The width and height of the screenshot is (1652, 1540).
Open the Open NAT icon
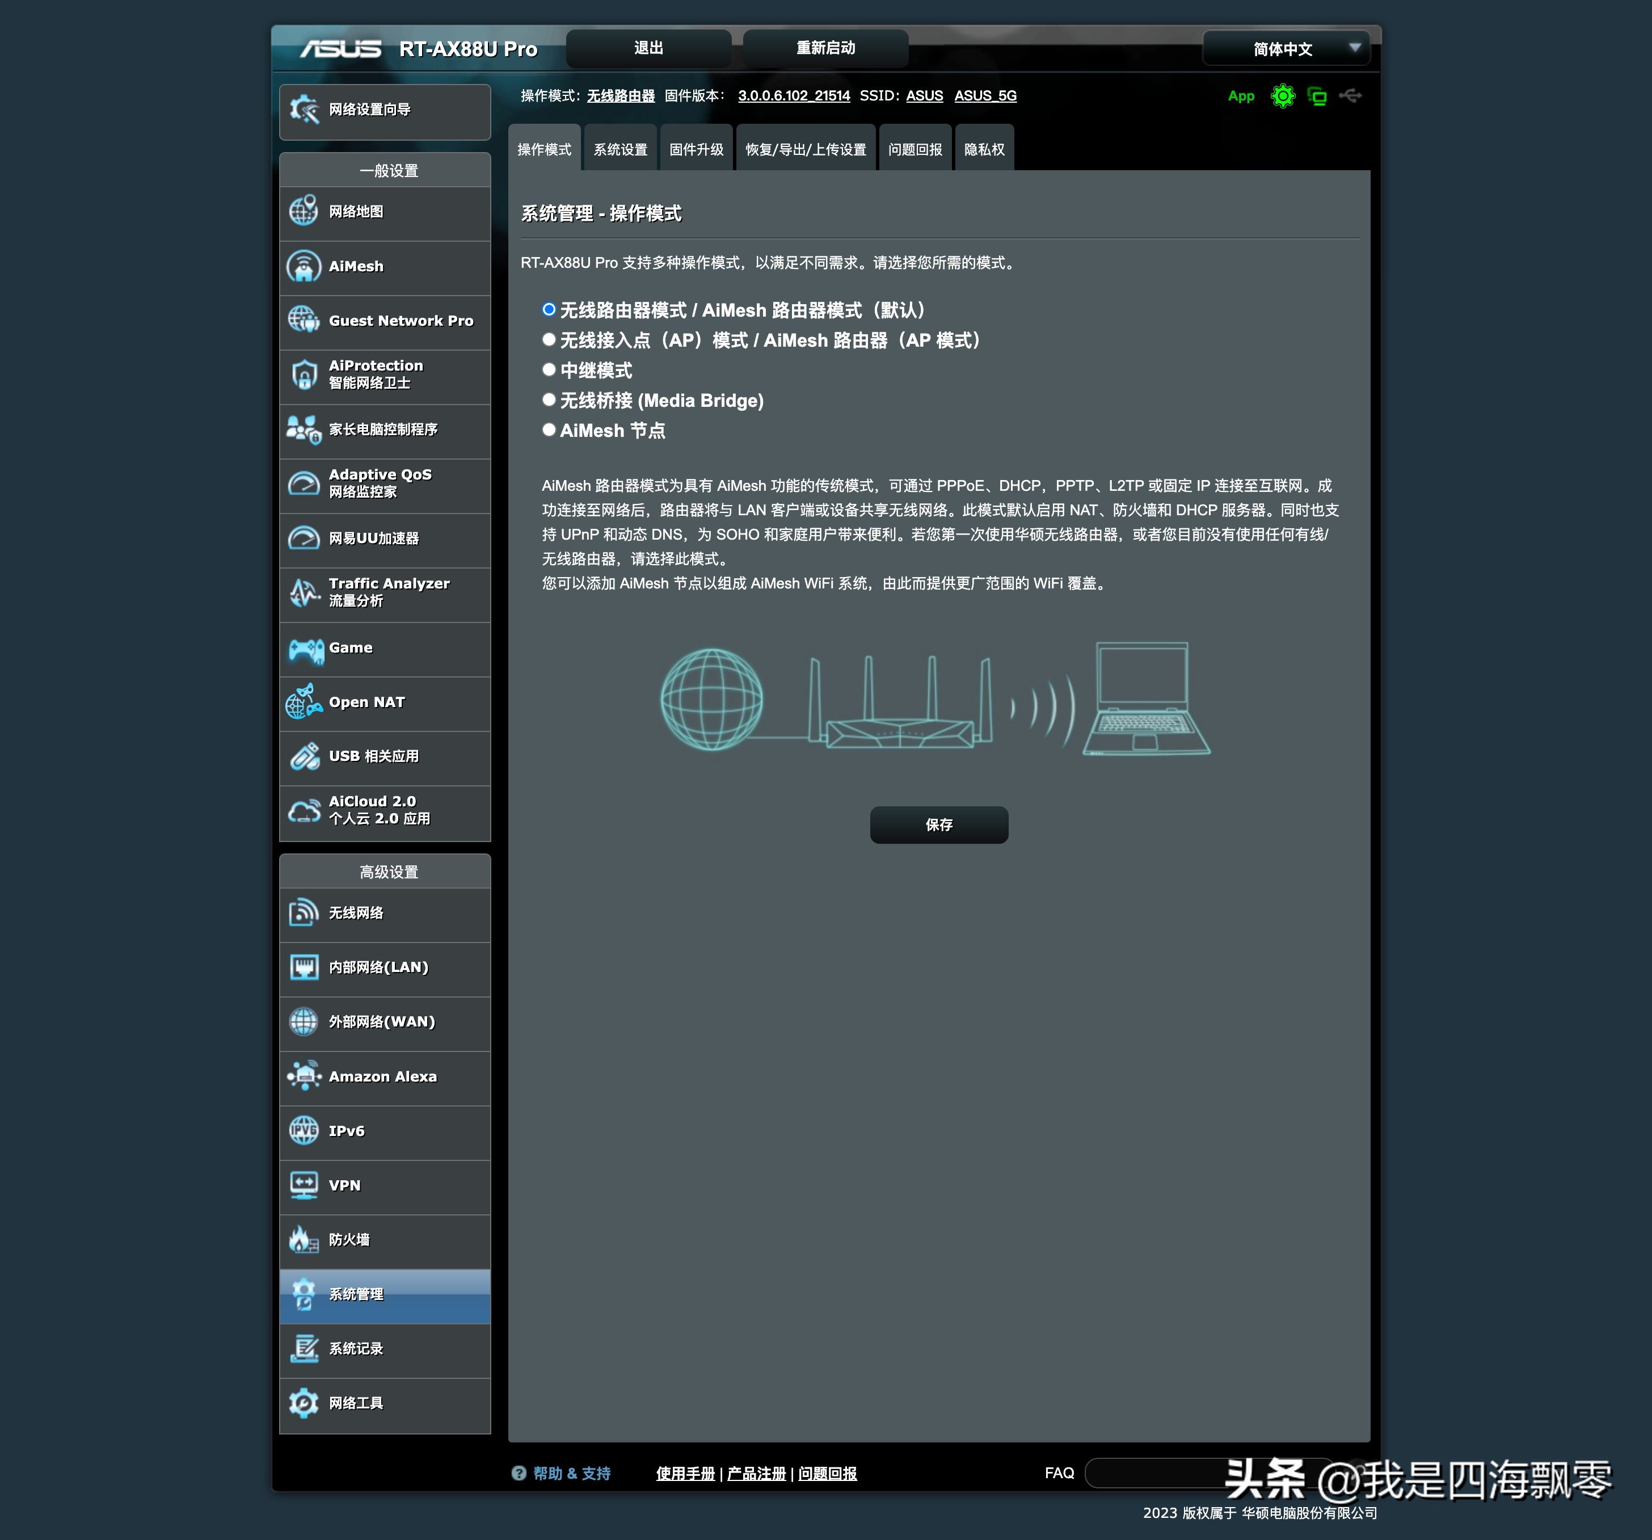point(304,701)
